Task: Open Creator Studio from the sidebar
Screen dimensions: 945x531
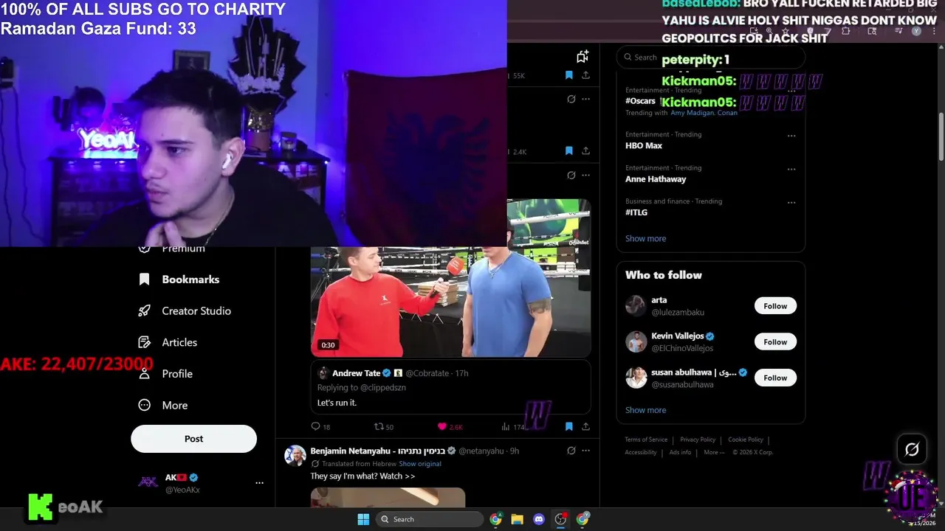Action: (x=185, y=310)
